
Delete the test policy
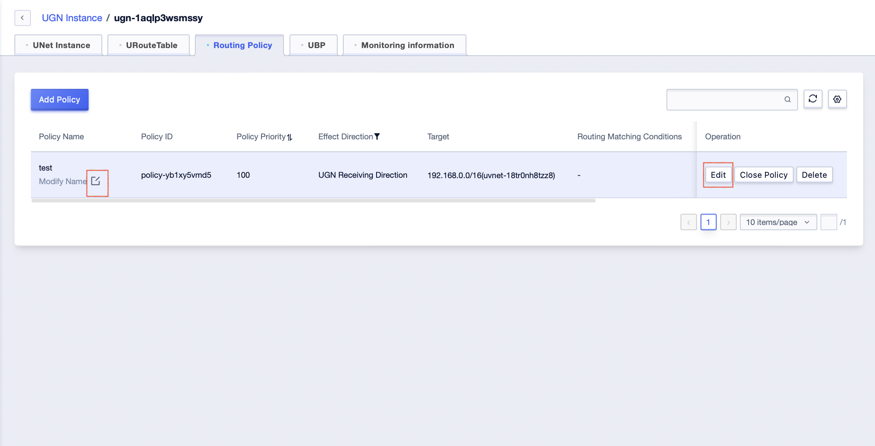click(x=814, y=175)
